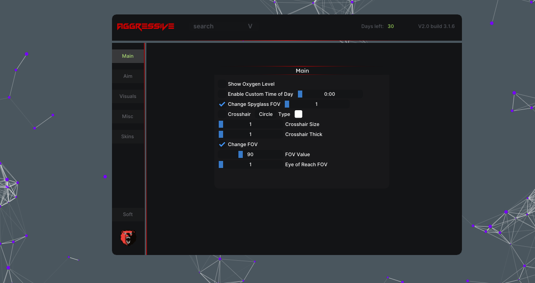The image size is (535, 283).
Task: Click the FOV Value slider
Action: [x=250, y=154]
